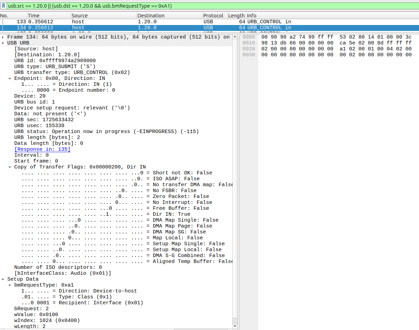Collapse the Copy of Transfer Flags subtree
The height and width of the screenshot is (330, 419).
(9, 167)
